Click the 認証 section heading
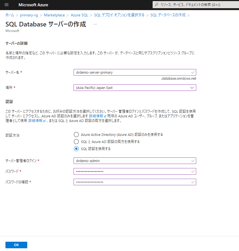The width and height of the screenshot is (239, 251). pos(9,102)
